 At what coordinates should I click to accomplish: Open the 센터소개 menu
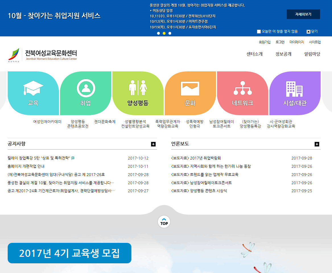tap(254, 54)
